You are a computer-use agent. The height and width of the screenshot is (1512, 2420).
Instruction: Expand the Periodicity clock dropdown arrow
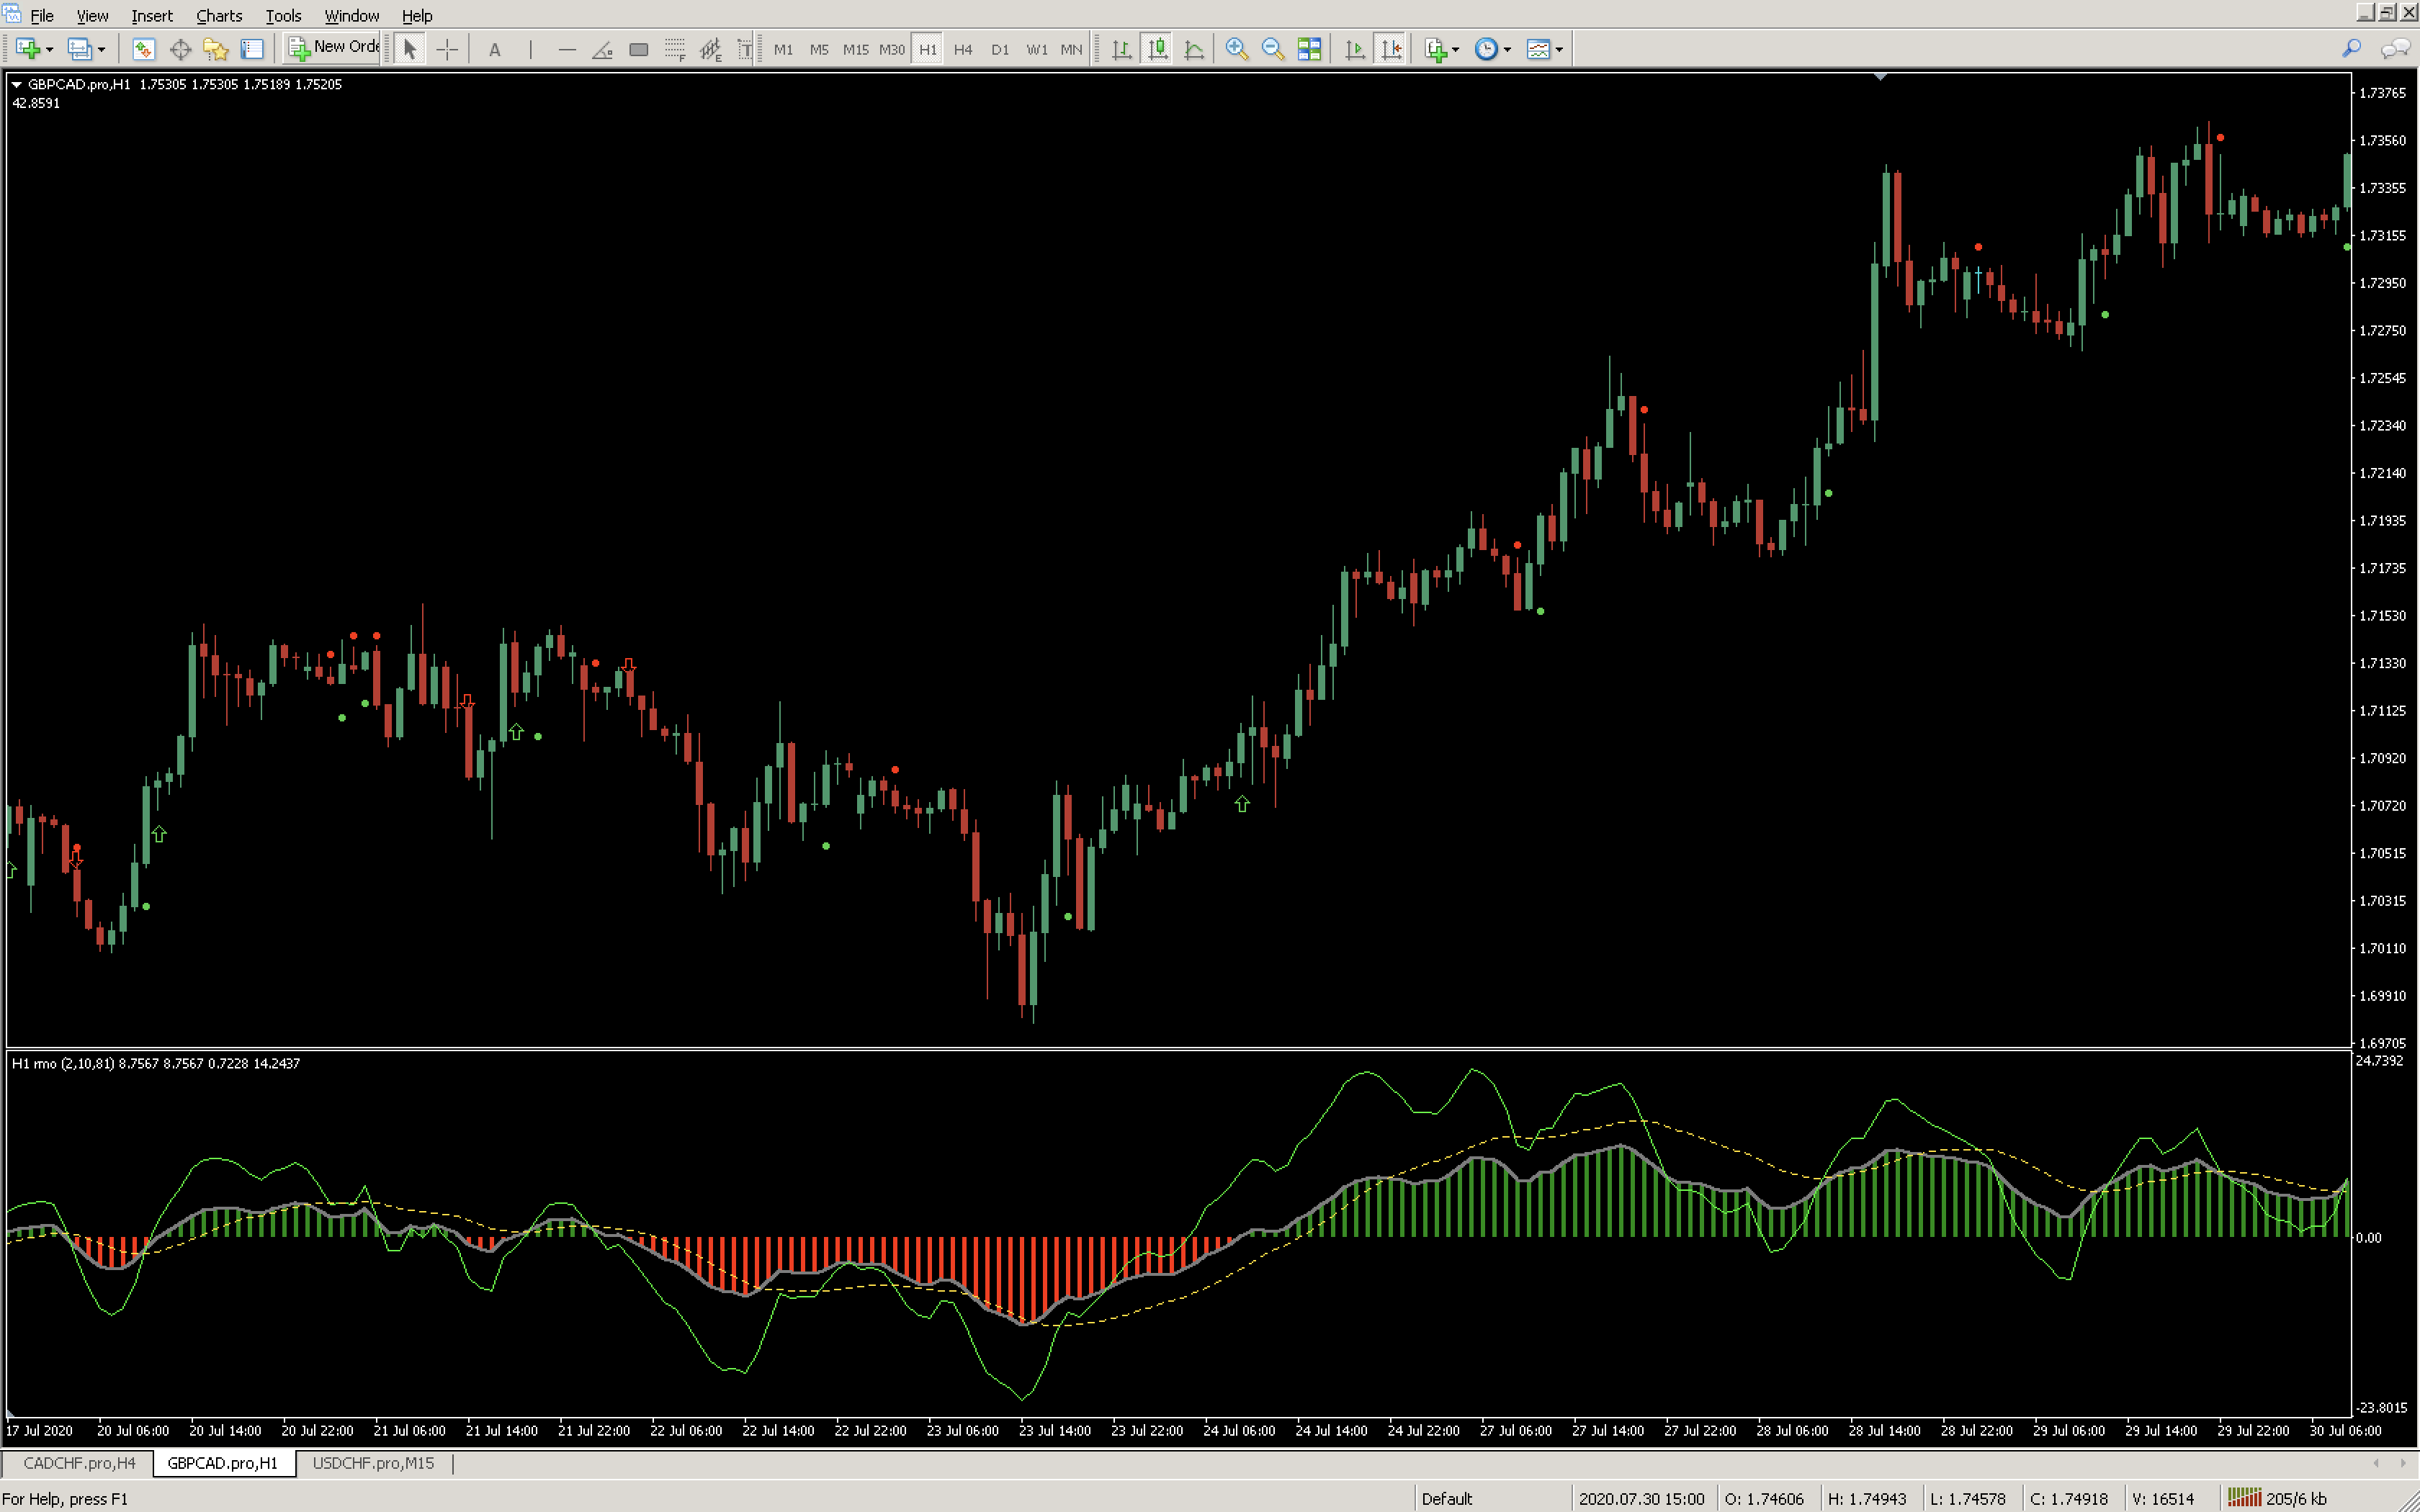tap(1508, 49)
